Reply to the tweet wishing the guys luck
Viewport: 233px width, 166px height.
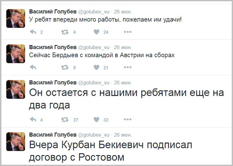point(33,32)
